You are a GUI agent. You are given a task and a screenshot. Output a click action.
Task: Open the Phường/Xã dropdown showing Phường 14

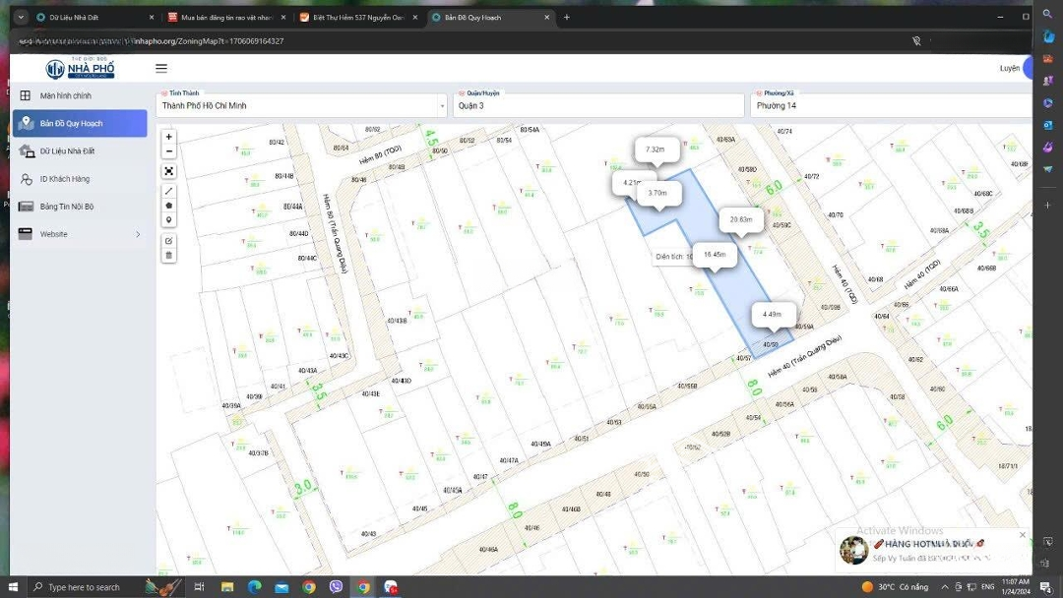[891, 105]
